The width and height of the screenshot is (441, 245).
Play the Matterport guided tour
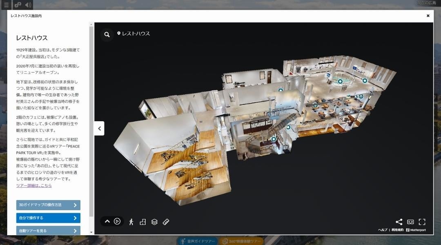(117, 221)
